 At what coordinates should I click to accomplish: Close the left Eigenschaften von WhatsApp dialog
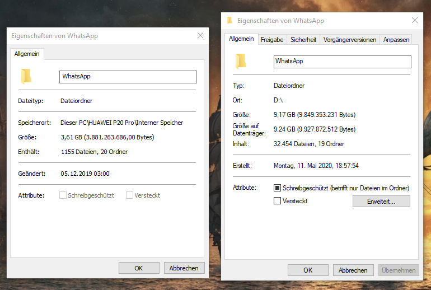(x=200, y=35)
